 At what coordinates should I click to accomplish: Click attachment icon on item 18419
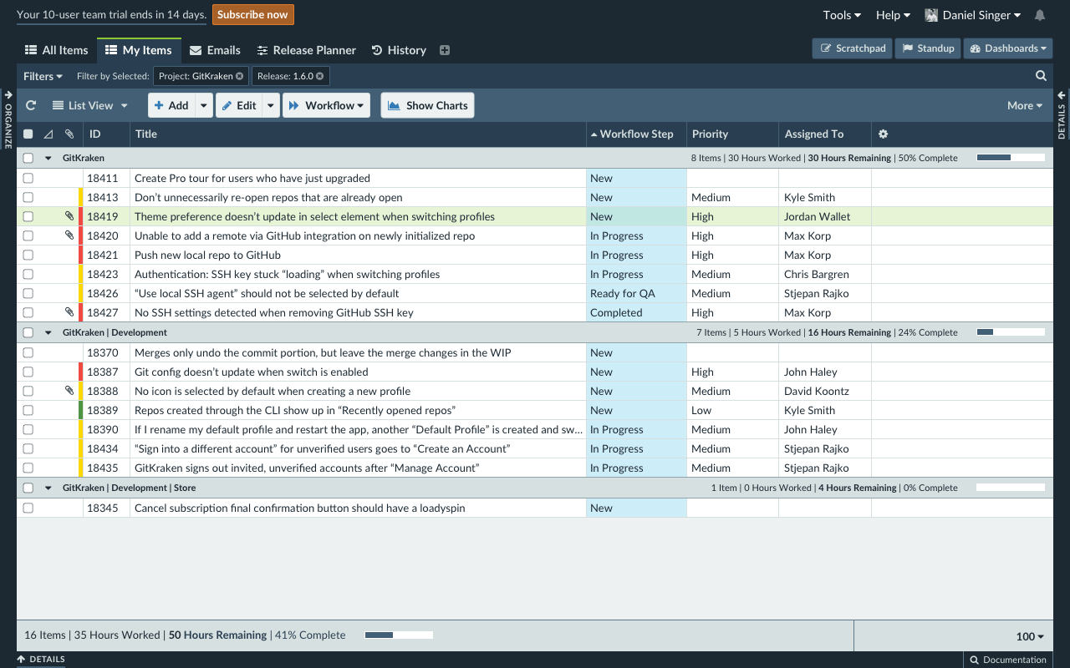pyautogui.click(x=69, y=216)
